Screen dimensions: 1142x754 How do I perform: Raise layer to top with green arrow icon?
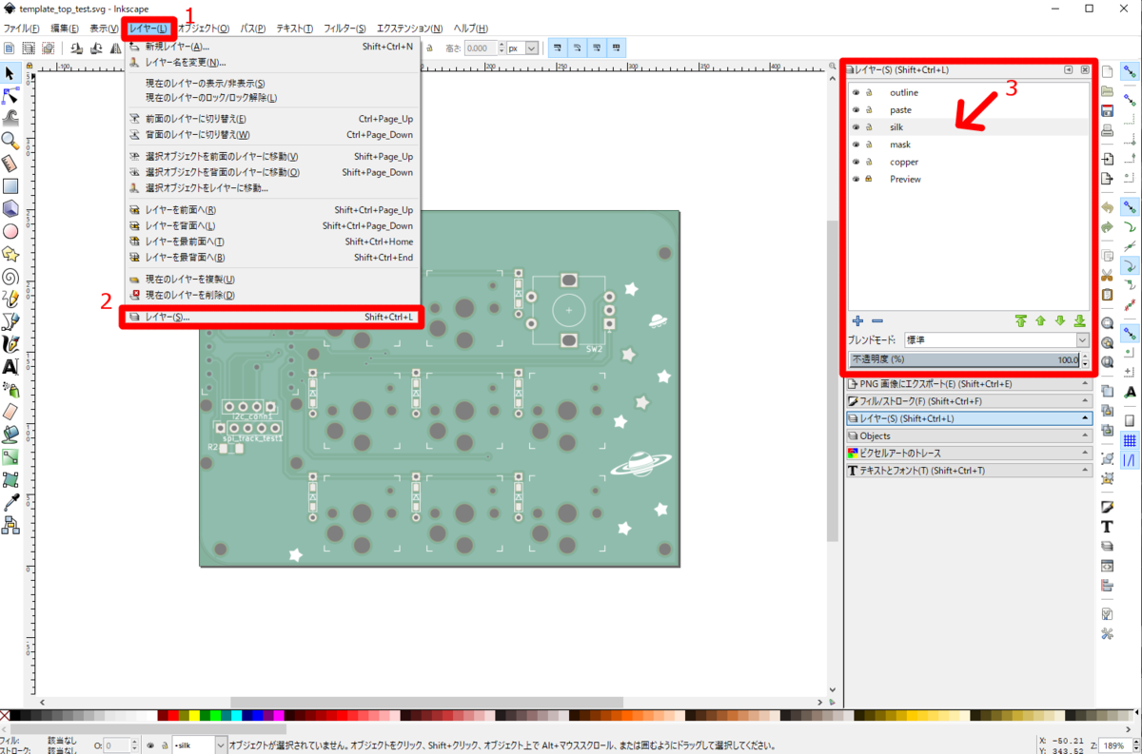pyautogui.click(x=1022, y=320)
